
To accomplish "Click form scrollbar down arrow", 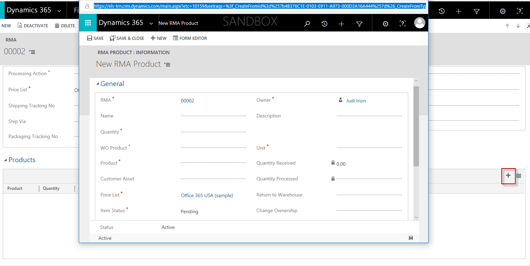I will [416, 217].
